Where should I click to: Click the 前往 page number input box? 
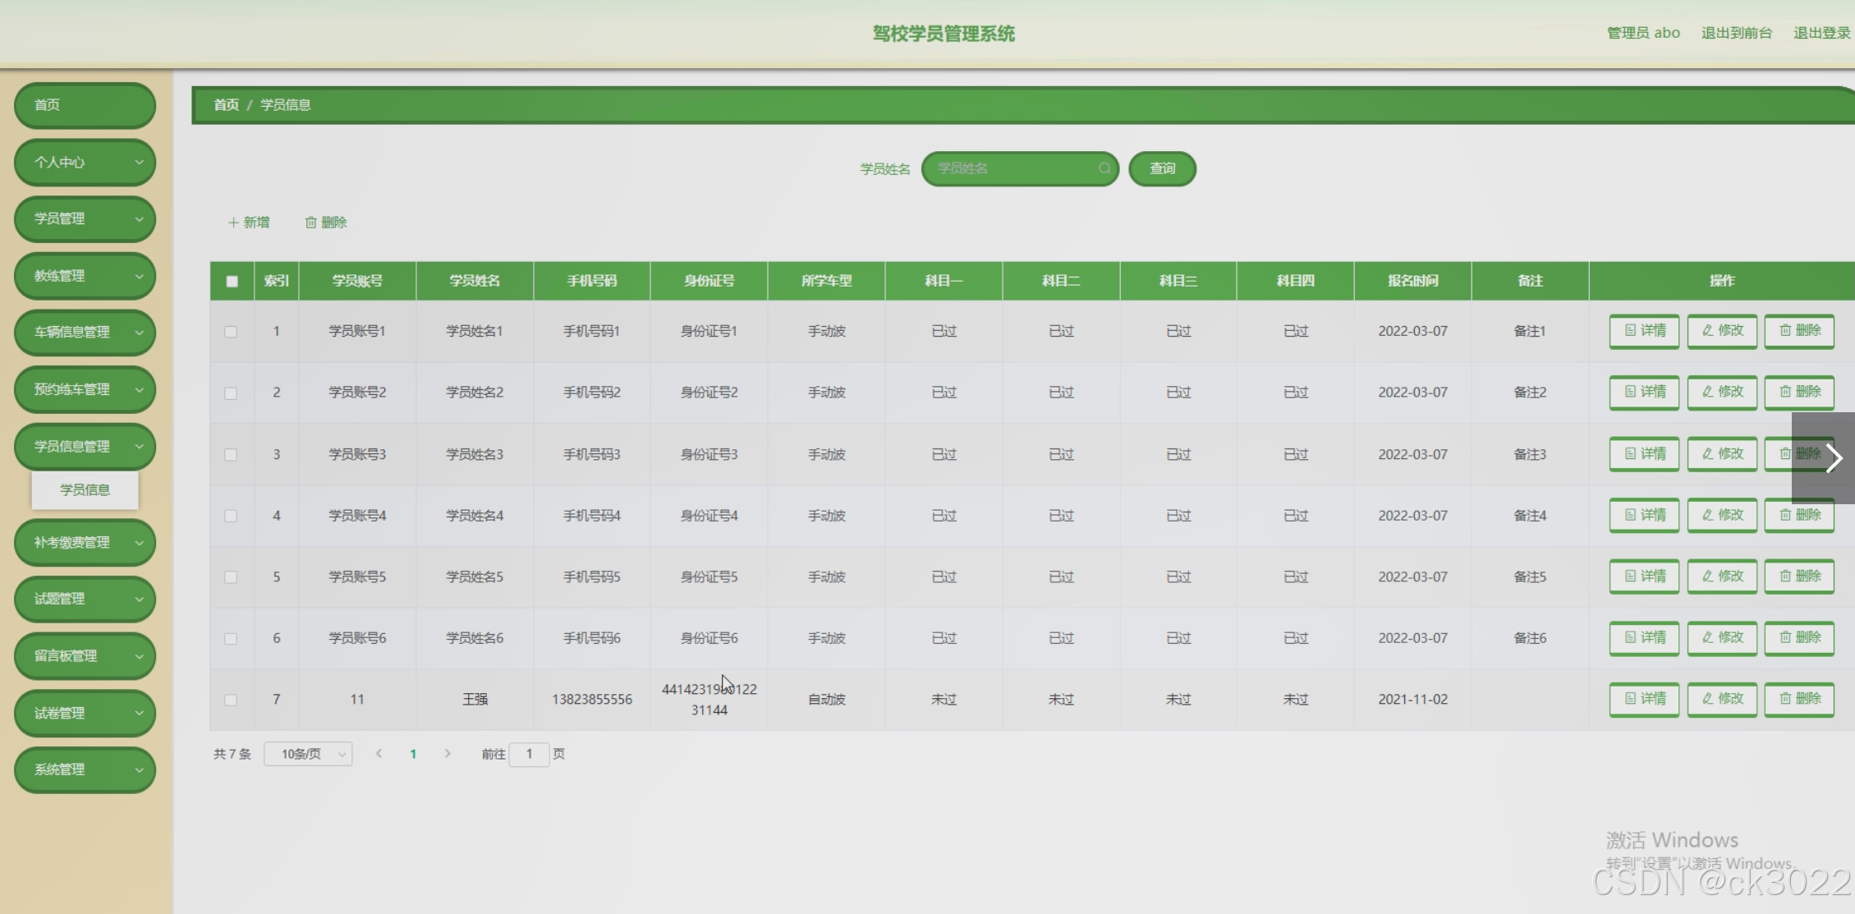529,754
